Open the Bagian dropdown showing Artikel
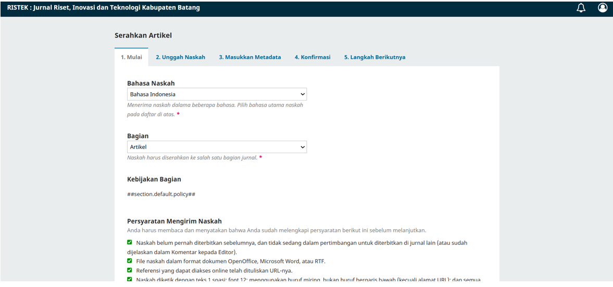This screenshot has height=287, width=613. point(217,147)
